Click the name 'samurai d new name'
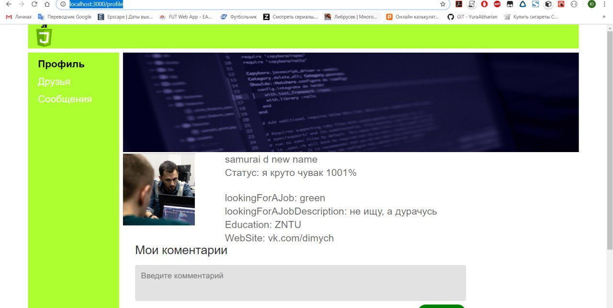Image resolution: width=613 pixels, height=308 pixels. [271, 159]
